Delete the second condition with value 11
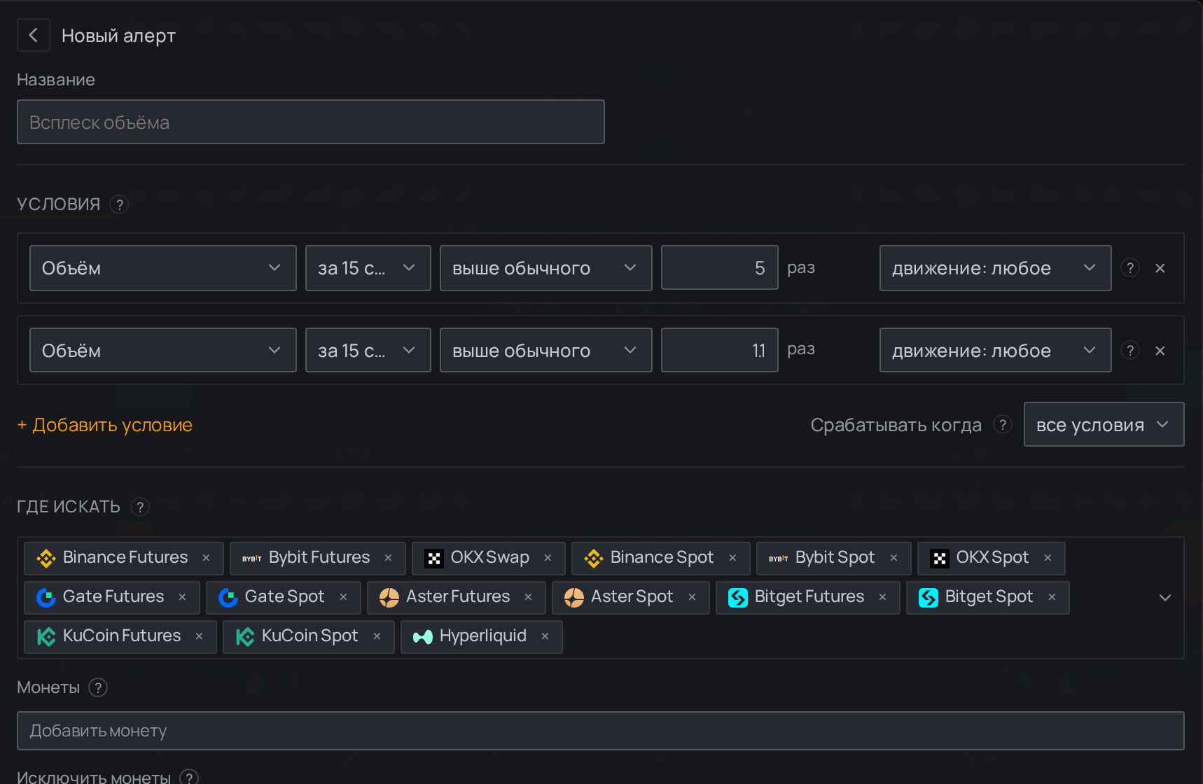This screenshot has height=784, width=1203. [1160, 350]
